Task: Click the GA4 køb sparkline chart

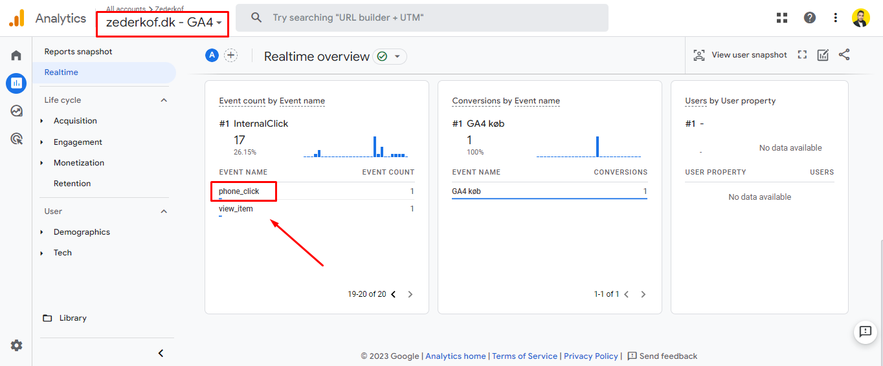Action: click(588, 147)
